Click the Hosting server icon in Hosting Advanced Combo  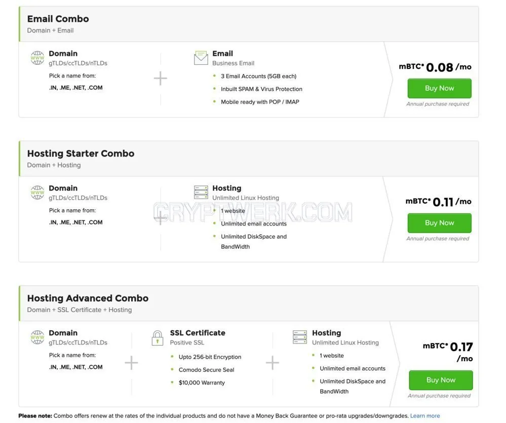click(x=300, y=337)
